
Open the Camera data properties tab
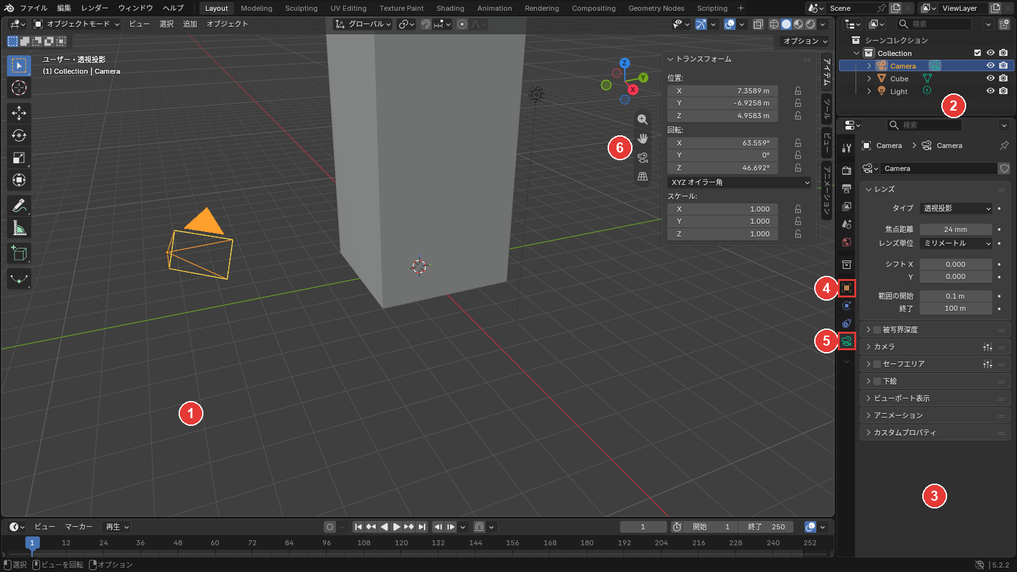pyautogui.click(x=847, y=341)
